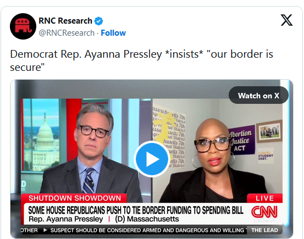Click the red LIVE badge in the video
This screenshot has width=304, height=239.
(x=264, y=198)
